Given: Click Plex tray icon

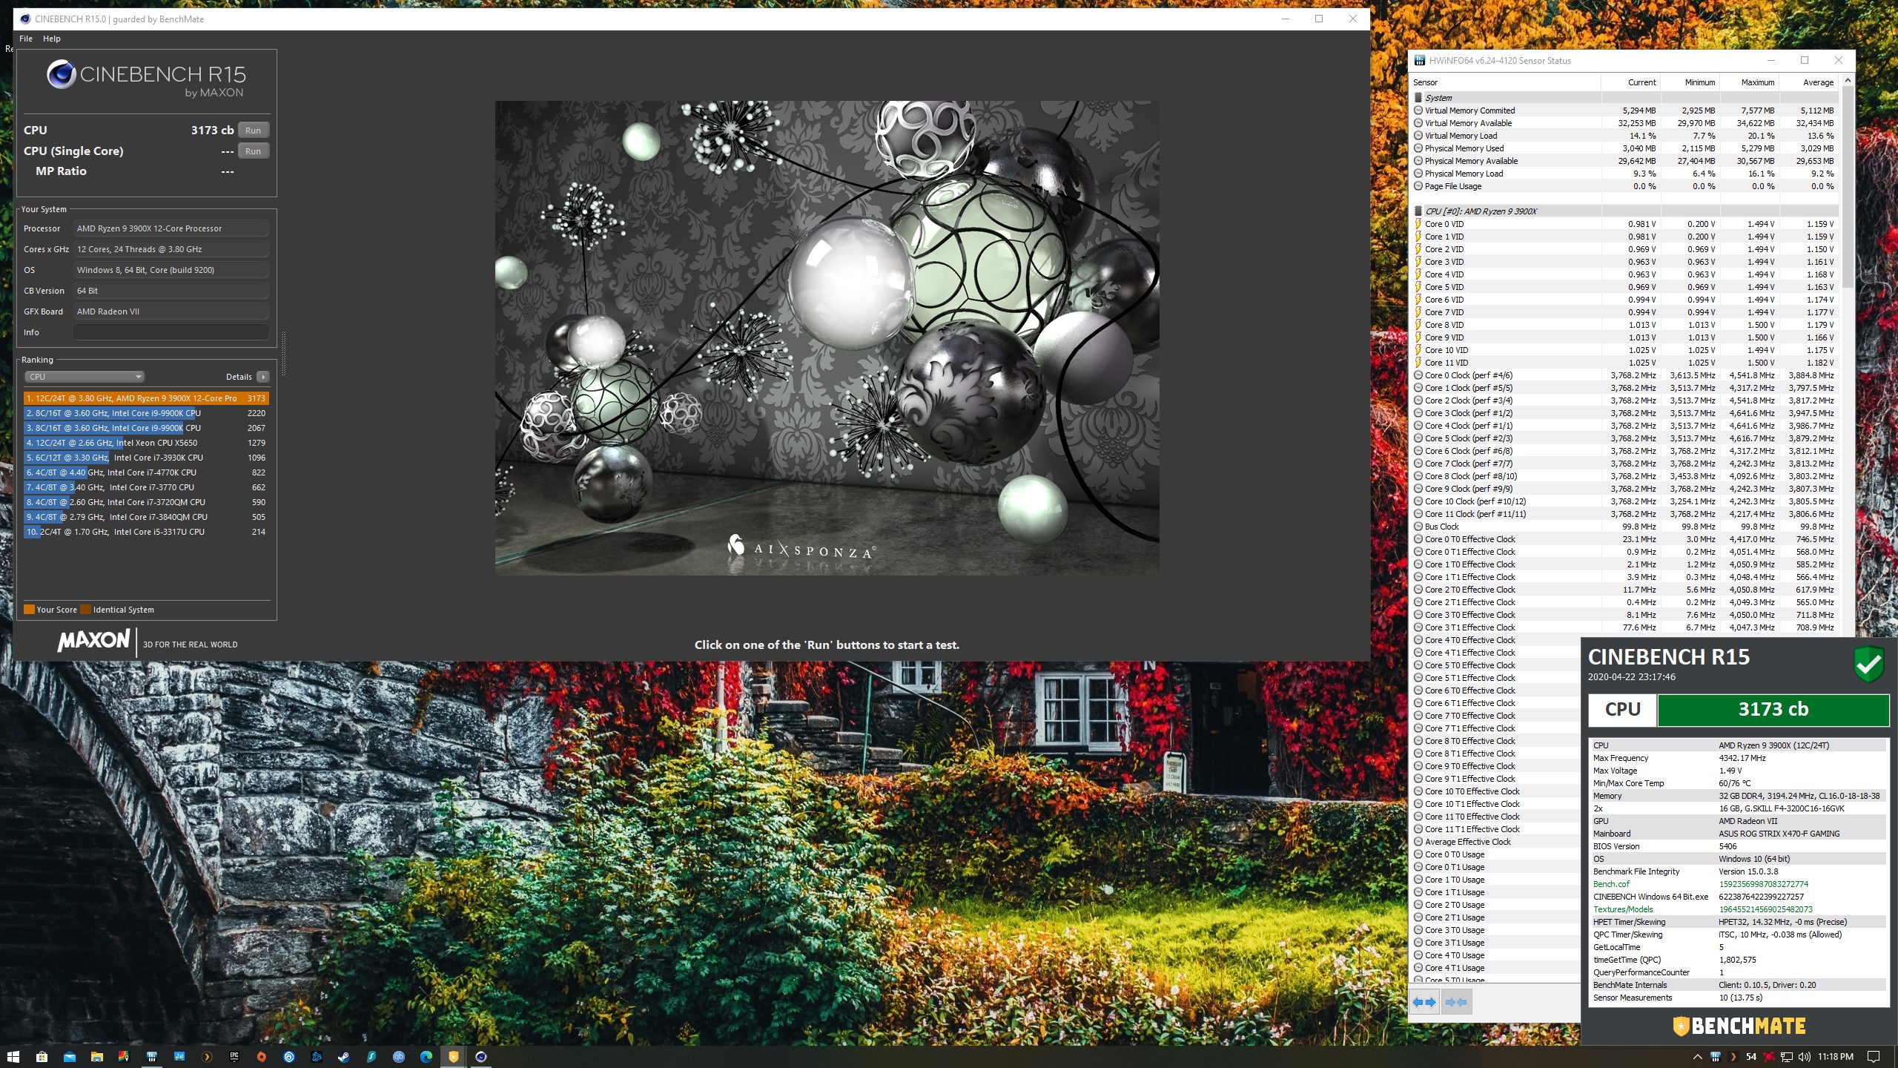Looking at the screenshot, I should pos(1733,1057).
